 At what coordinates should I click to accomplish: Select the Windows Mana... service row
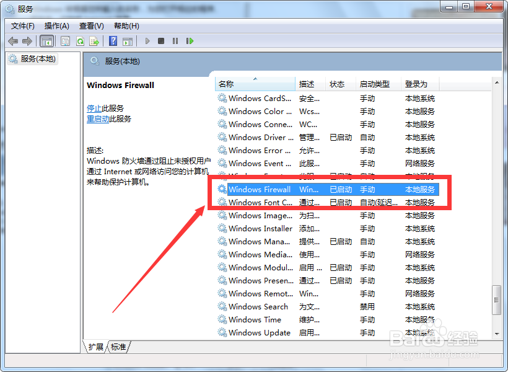(327, 241)
